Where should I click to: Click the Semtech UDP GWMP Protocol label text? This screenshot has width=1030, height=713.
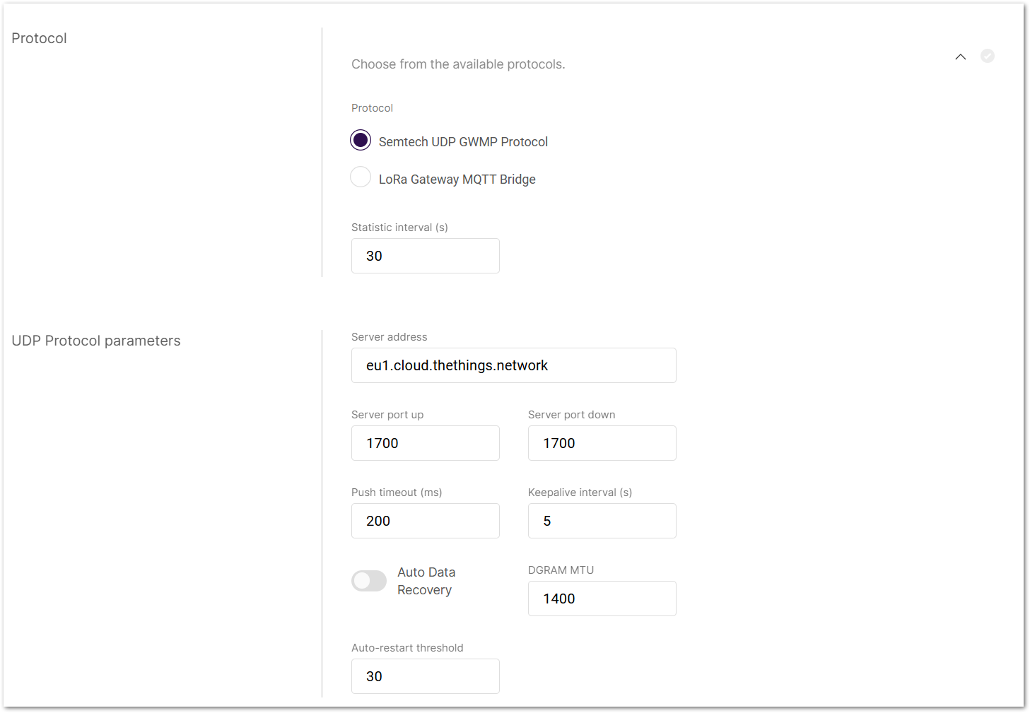463,141
